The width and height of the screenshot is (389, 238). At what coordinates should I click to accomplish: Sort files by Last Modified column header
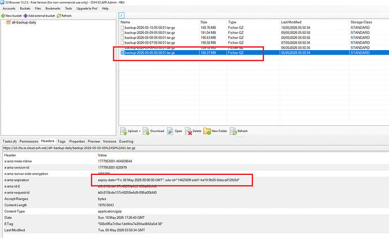pos(291,22)
